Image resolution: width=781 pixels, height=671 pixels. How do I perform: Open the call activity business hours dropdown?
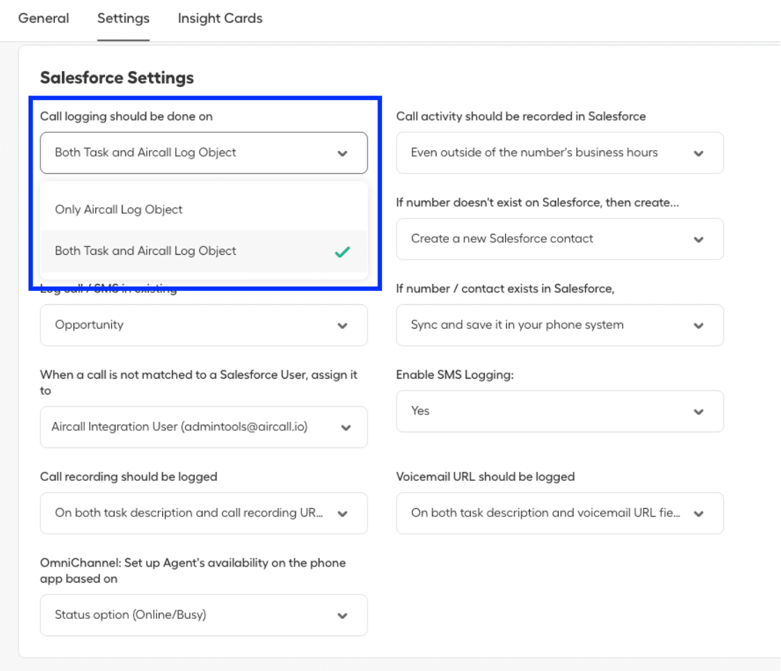(x=559, y=153)
